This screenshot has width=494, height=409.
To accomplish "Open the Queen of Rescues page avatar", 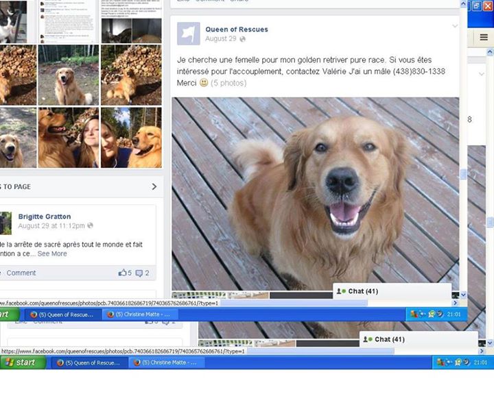I will pyautogui.click(x=189, y=34).
